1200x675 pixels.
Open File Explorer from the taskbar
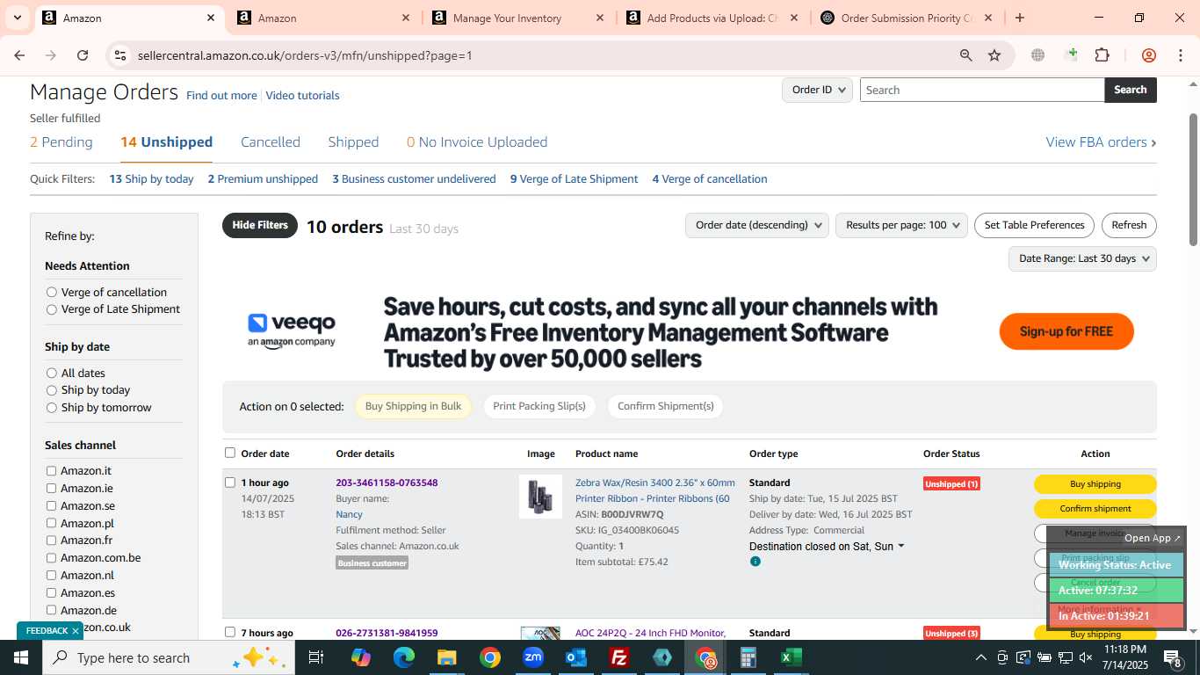(x=446, y=657)
